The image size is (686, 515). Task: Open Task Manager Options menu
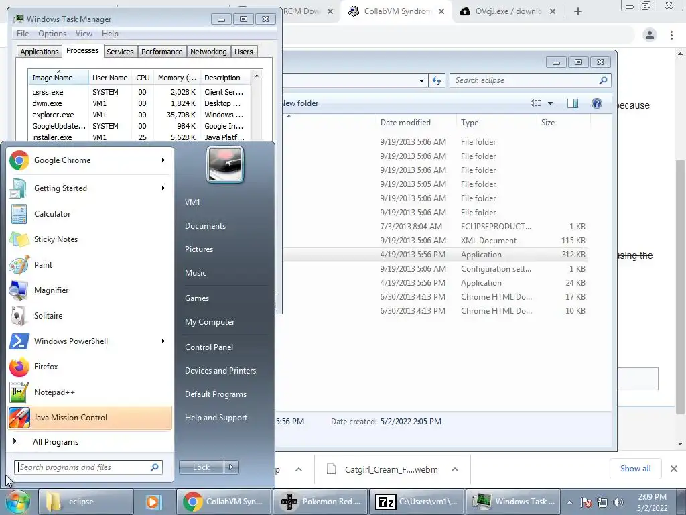(52, 34)
